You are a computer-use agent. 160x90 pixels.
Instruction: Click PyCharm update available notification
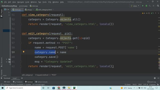pos(24,84)
